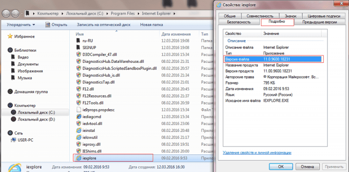Switch to the Совместимость tab
The width and height of the screenshot is (349, 172).
click(x=260, y=16)
